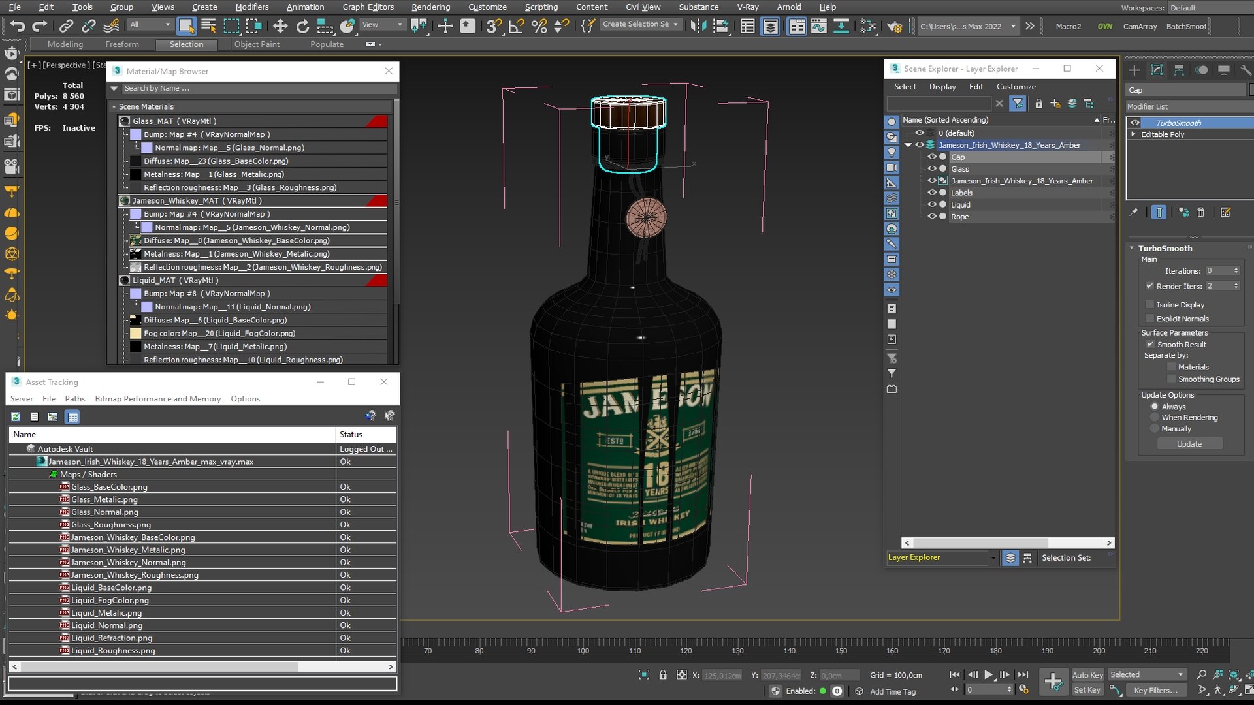Activate the Select Object tool

(187, 26)
